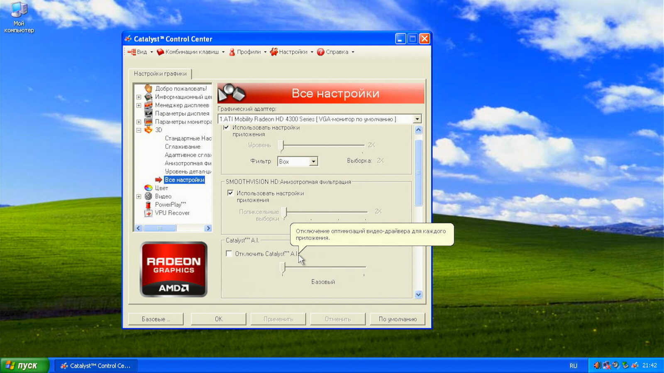Click the silver disc tray icon

click(616, 365)
